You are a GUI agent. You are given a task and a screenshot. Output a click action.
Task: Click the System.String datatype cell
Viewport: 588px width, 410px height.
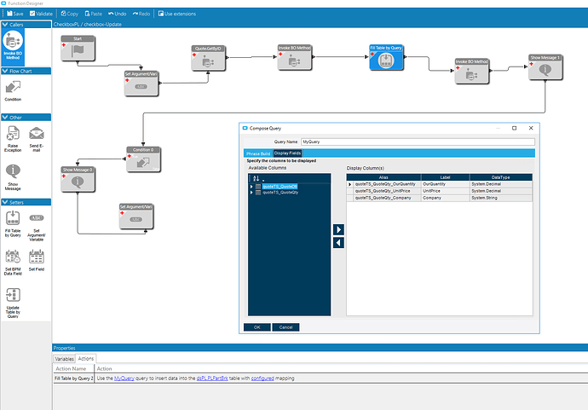click(x=500, y=198)
